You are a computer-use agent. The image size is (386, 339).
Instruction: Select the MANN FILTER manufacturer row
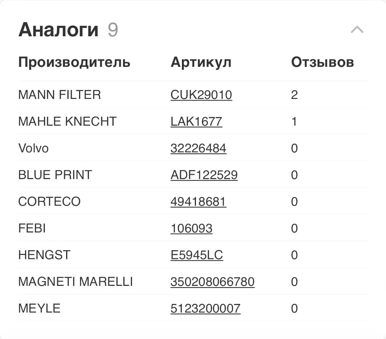click(59, 95)
